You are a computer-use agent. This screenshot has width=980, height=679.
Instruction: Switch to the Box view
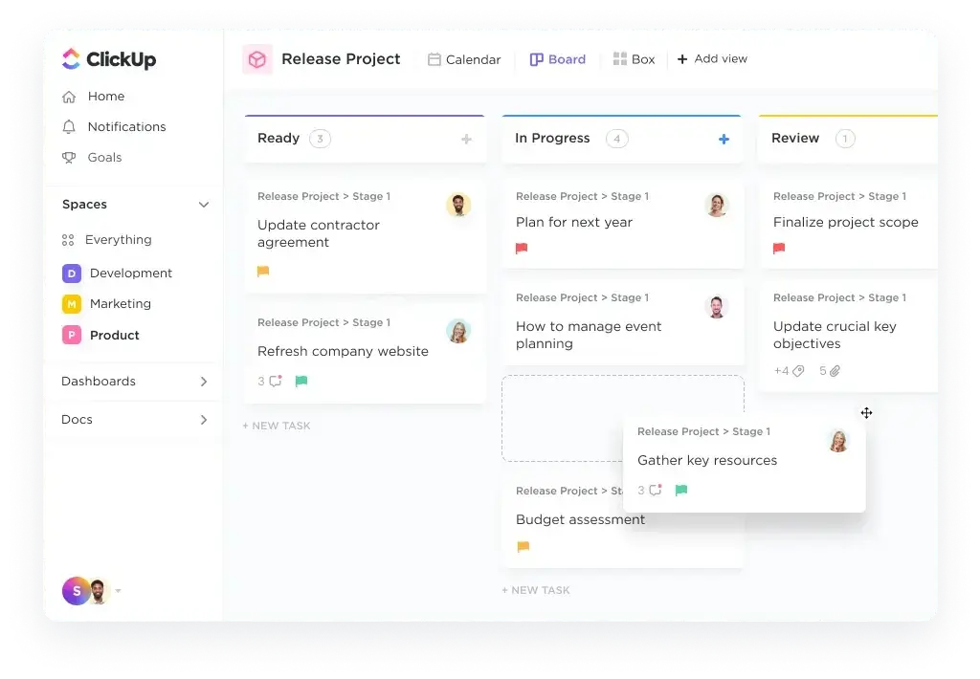click(x=634, y=59)
